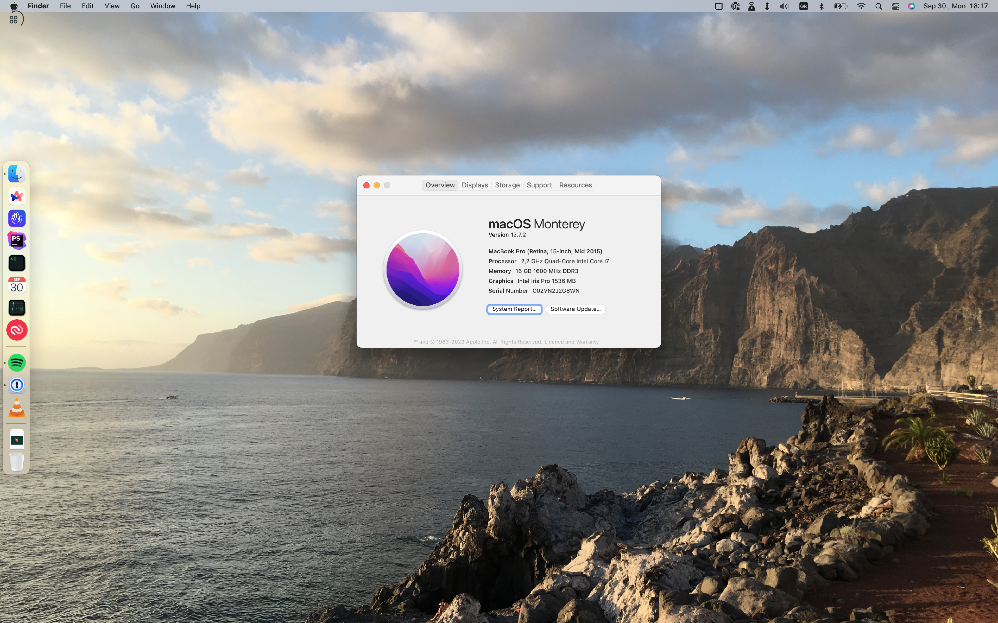Launch 1Password from the Dock
Screen dimensions: 998x623
(x=17, y=385)
